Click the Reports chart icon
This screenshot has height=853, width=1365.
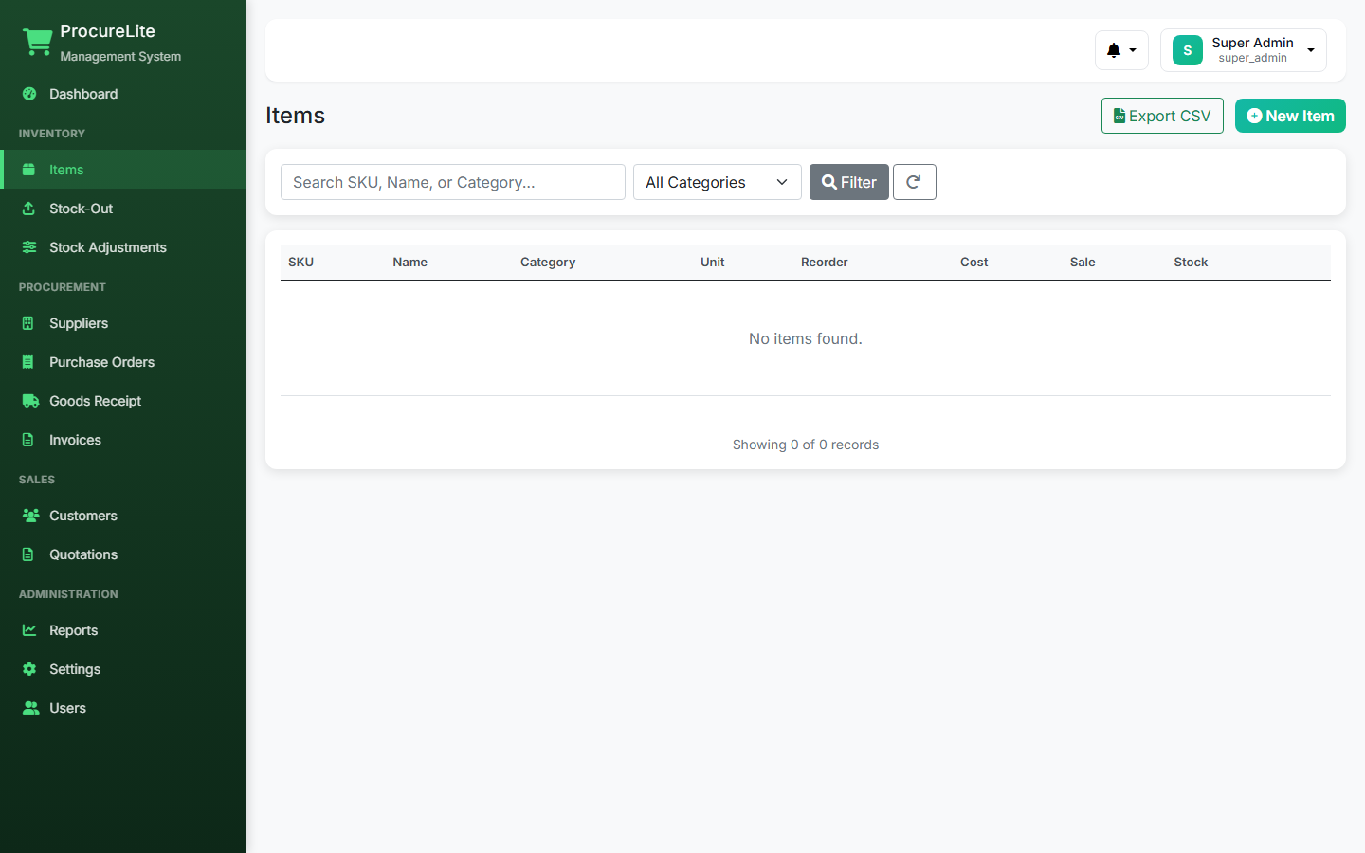pyautogui.click(x=29, y=630)
